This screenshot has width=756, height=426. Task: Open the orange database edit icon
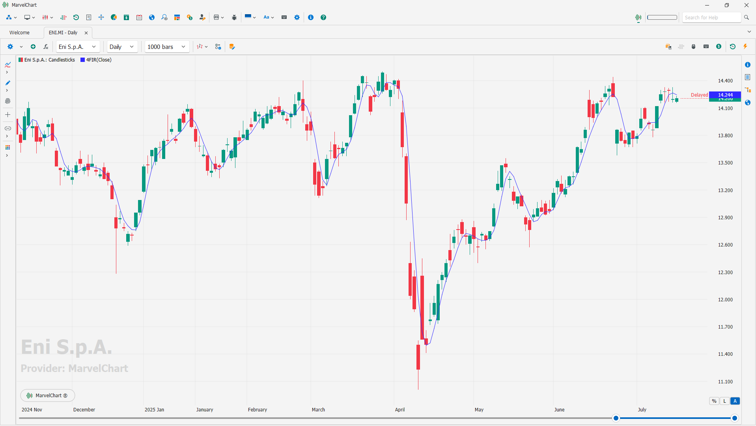click(232, 47)
